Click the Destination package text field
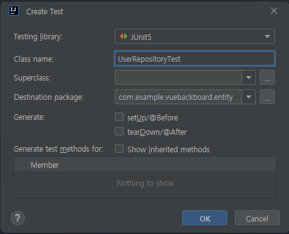 pos(179,97)
